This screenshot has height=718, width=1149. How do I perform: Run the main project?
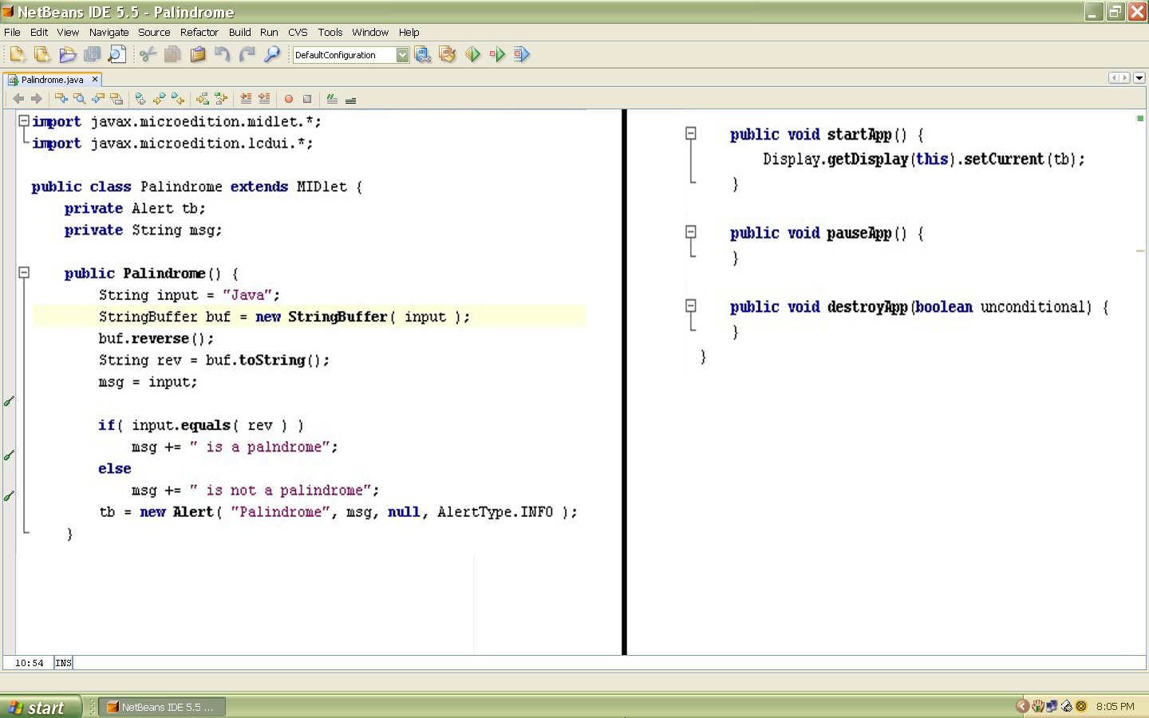coord(473,54)
